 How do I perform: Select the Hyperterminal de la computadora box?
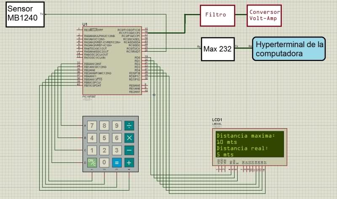click(289, 49)
